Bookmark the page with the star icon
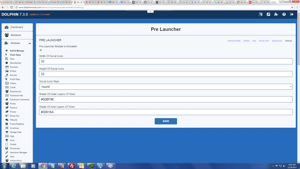300x169 pixels. [x=292, y=8]
